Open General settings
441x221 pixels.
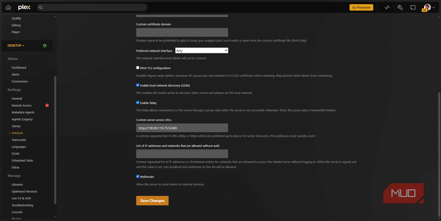pos(17,98)
